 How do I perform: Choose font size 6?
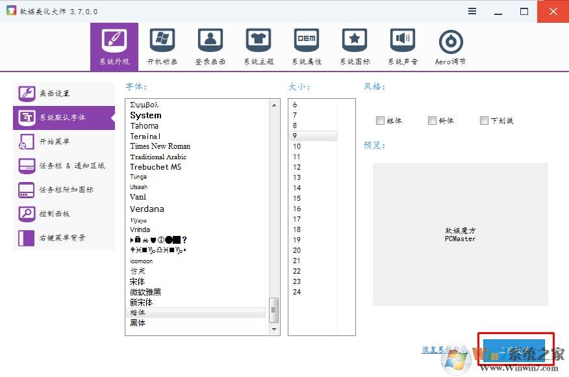coord(295,105)
